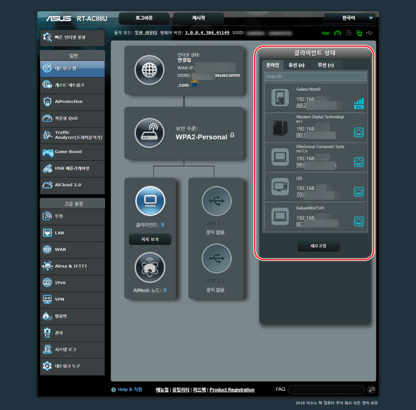Click the USB 3.0 port icon

(x=216, y=201)
